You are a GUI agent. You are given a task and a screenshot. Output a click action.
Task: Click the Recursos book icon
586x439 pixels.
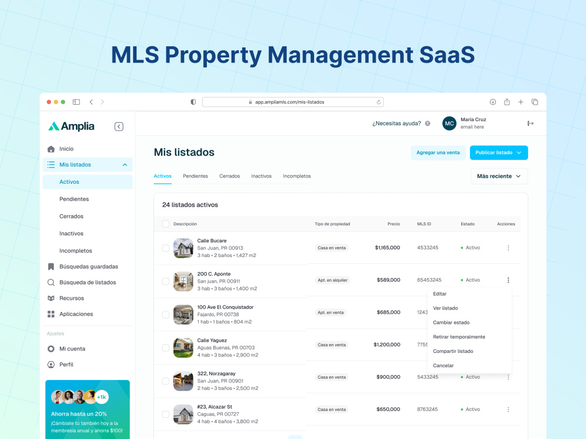[x=51, y=299]
